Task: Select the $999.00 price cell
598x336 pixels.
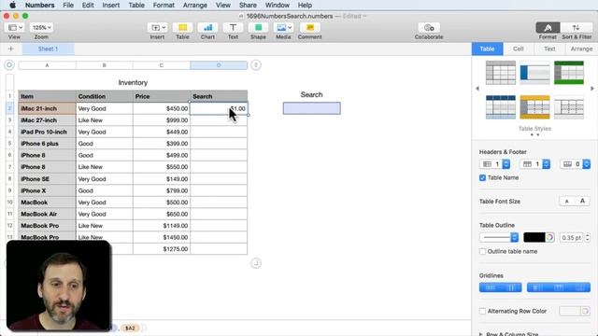Action: (x=162, y=120)
